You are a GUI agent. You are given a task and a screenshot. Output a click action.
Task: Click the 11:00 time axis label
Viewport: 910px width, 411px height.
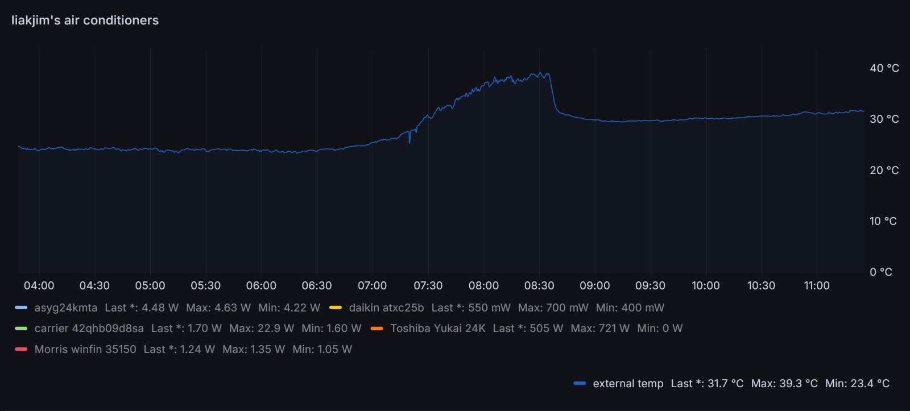coord(817,285)
